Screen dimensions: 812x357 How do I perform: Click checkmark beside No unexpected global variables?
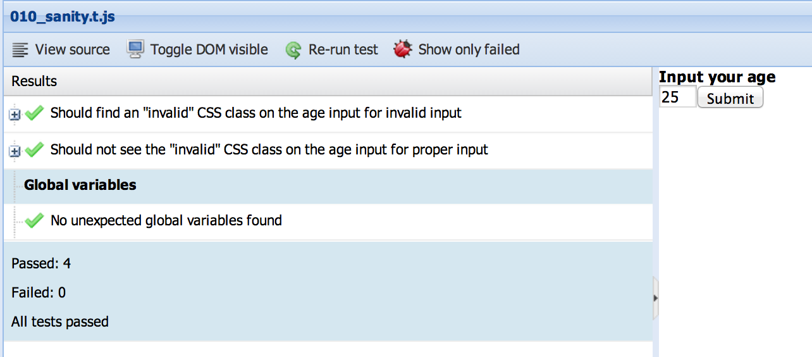(x=34, y=220)
